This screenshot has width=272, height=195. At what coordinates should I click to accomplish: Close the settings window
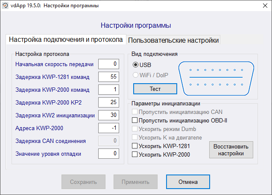coord(262,6)
